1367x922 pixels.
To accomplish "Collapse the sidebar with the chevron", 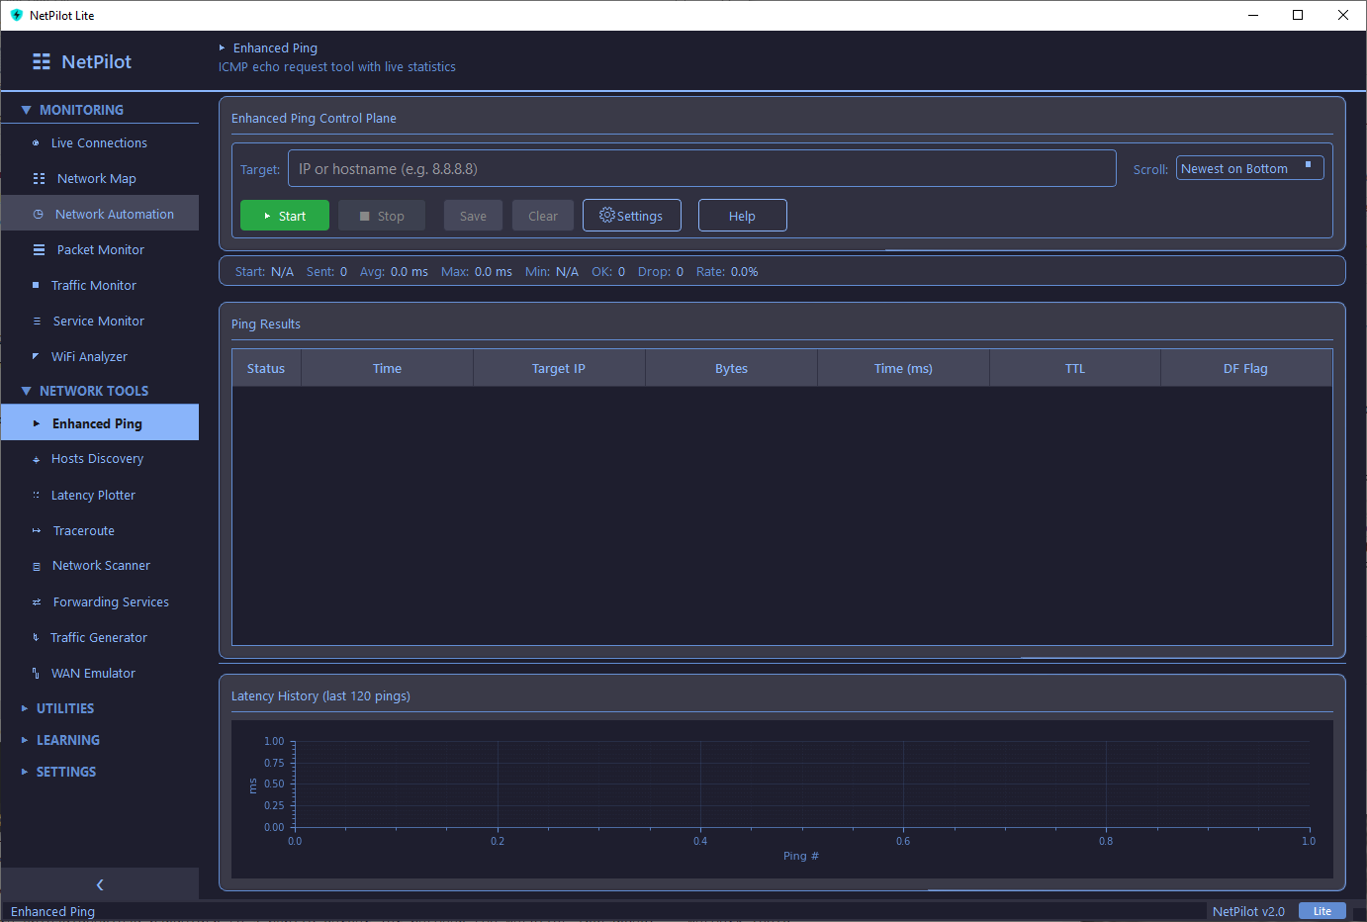I will click(x=99, y=884).
